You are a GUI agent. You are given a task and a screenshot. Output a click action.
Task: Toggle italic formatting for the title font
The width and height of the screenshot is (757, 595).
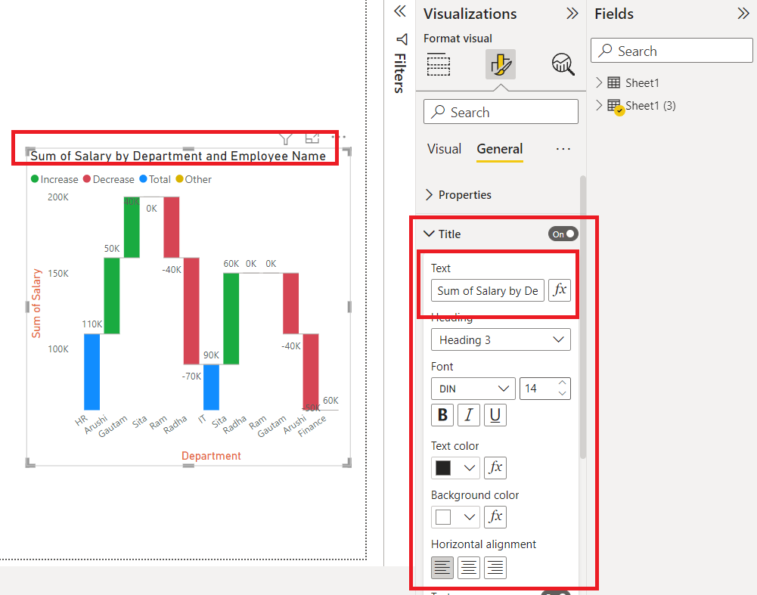(468, 414)
